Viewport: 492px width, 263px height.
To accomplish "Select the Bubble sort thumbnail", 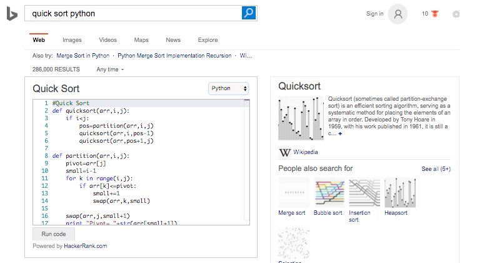I will (x=328, y=192).
